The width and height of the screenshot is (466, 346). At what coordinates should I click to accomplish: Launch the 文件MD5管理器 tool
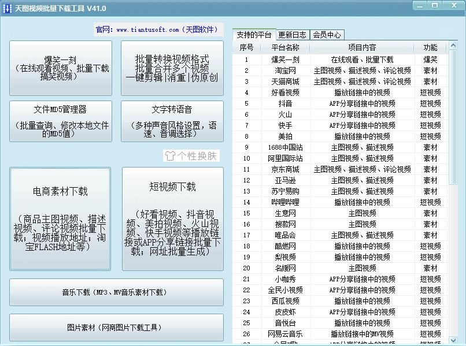click(61, 121)
